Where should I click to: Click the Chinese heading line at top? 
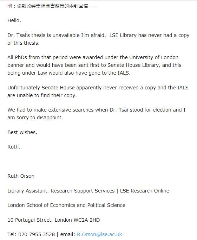(x=52, y=6)
